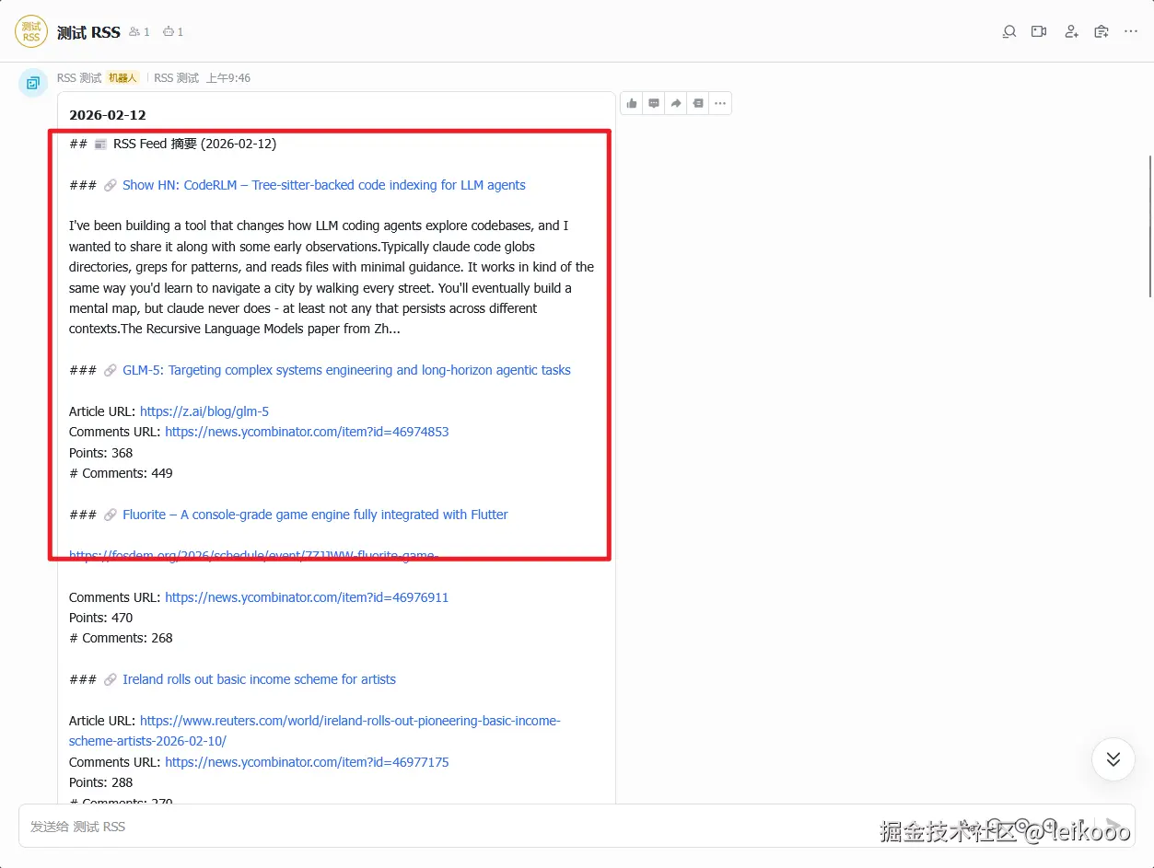The height and width of the screenshot is (868, 1154).
Task: Give the message a thumbs up
Action: click(x=632, y=103)
